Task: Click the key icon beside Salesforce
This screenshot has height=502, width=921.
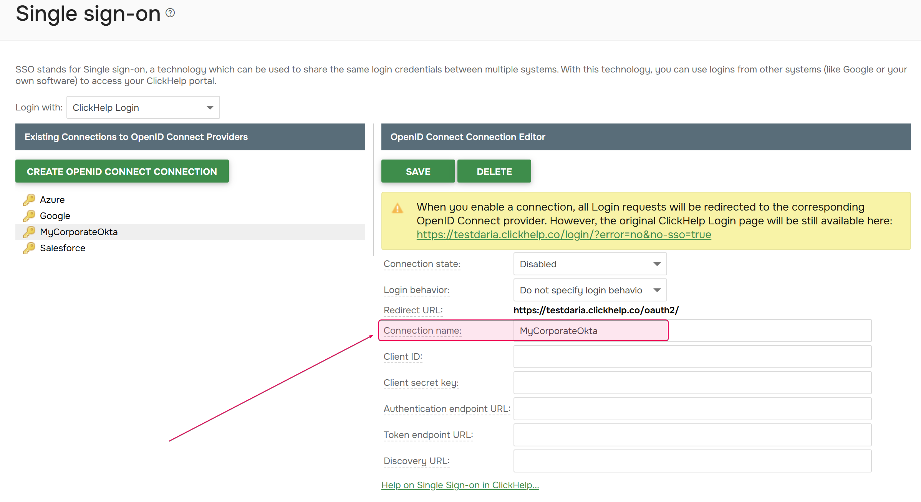Action: coord(29,248)
